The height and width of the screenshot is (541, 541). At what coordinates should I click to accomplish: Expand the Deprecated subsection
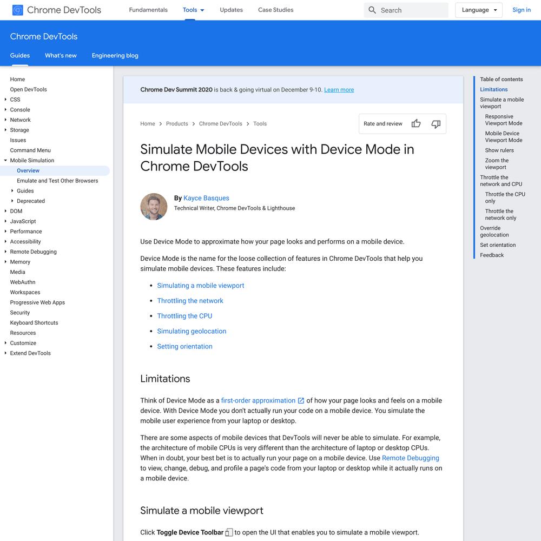[x=12, y=201]
